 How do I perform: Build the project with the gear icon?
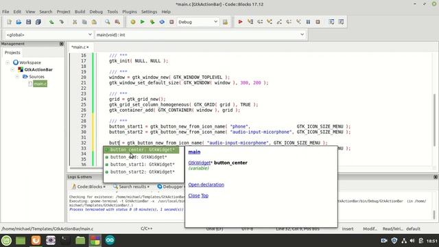tap(133, 22)
